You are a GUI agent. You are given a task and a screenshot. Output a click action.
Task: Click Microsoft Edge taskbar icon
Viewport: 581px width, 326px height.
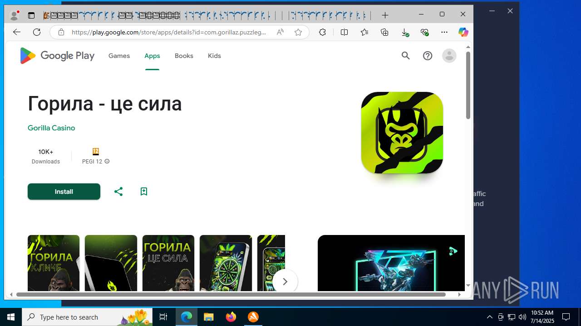[187, 317]
